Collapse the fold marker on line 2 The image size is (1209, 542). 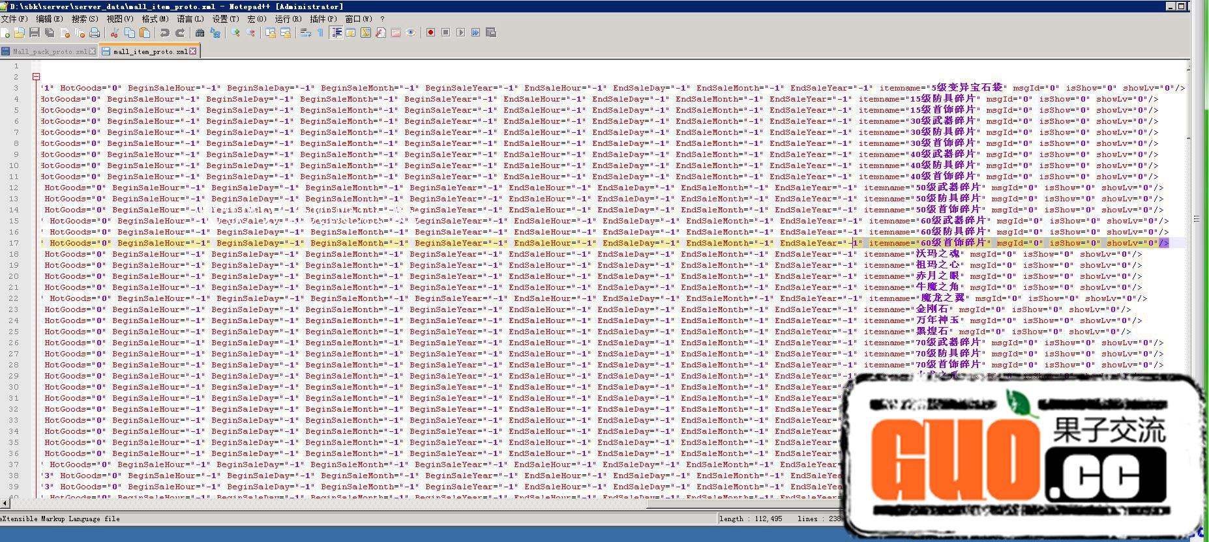click(36, 77)
